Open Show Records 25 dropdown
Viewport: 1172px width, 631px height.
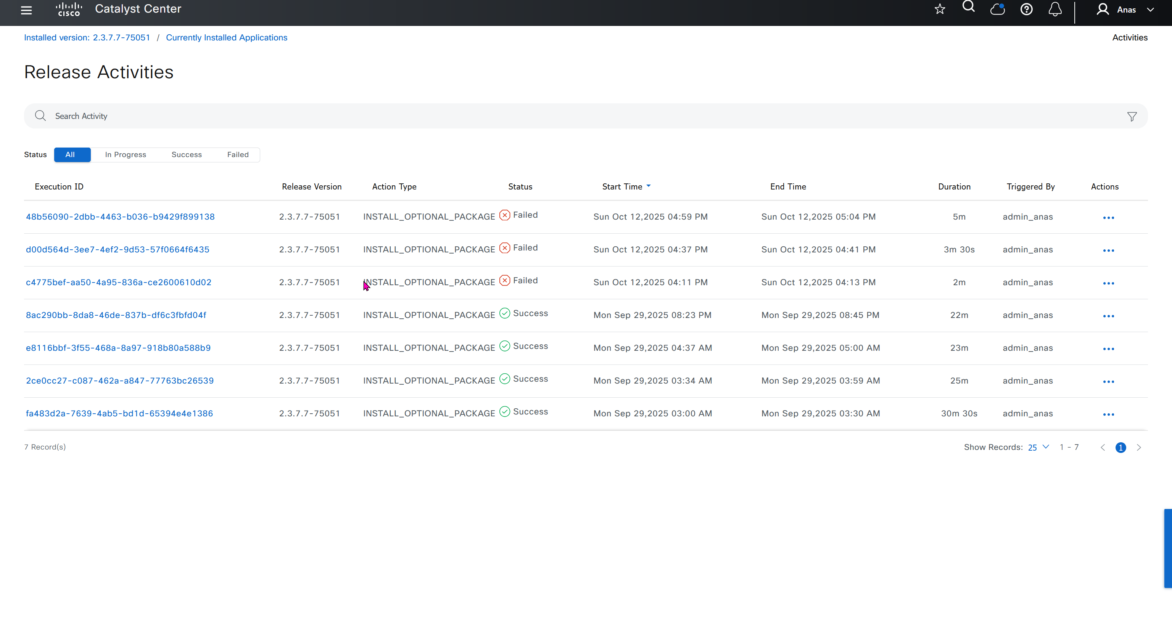1038,447
